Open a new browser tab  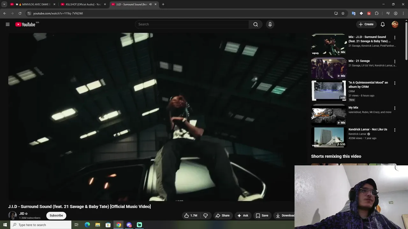click(163, 4)
